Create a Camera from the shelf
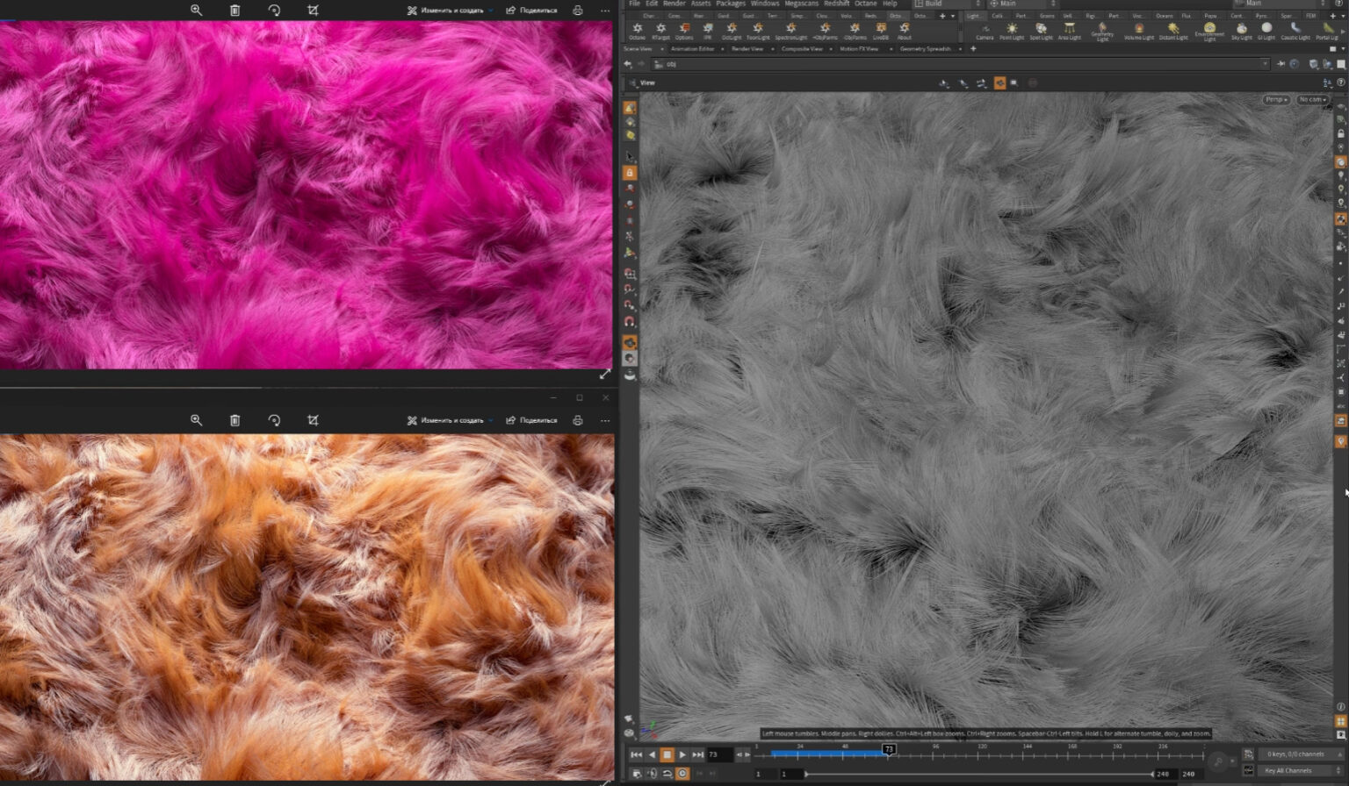Screen dimensions: 1349x786 985,32
